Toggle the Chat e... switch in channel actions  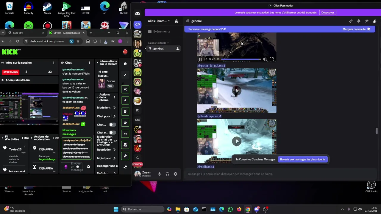pyautogui.click(x=112, y=133)
